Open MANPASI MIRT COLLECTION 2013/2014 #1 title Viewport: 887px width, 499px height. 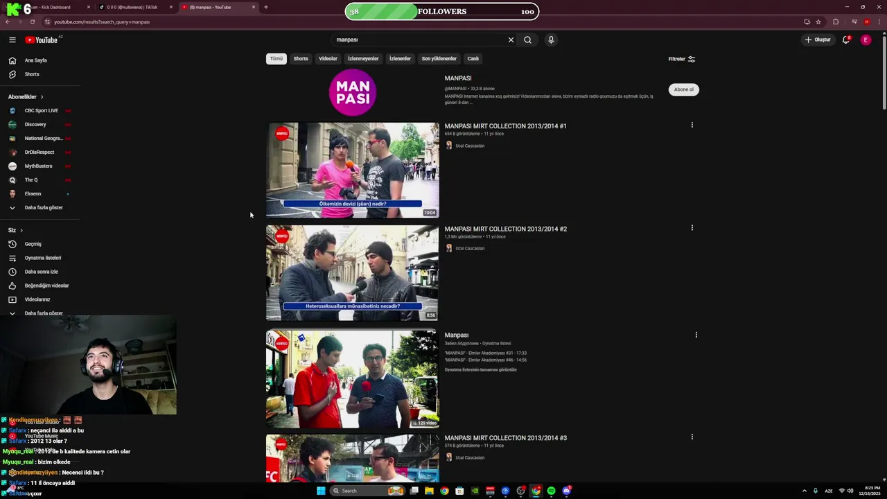point(505,126)
